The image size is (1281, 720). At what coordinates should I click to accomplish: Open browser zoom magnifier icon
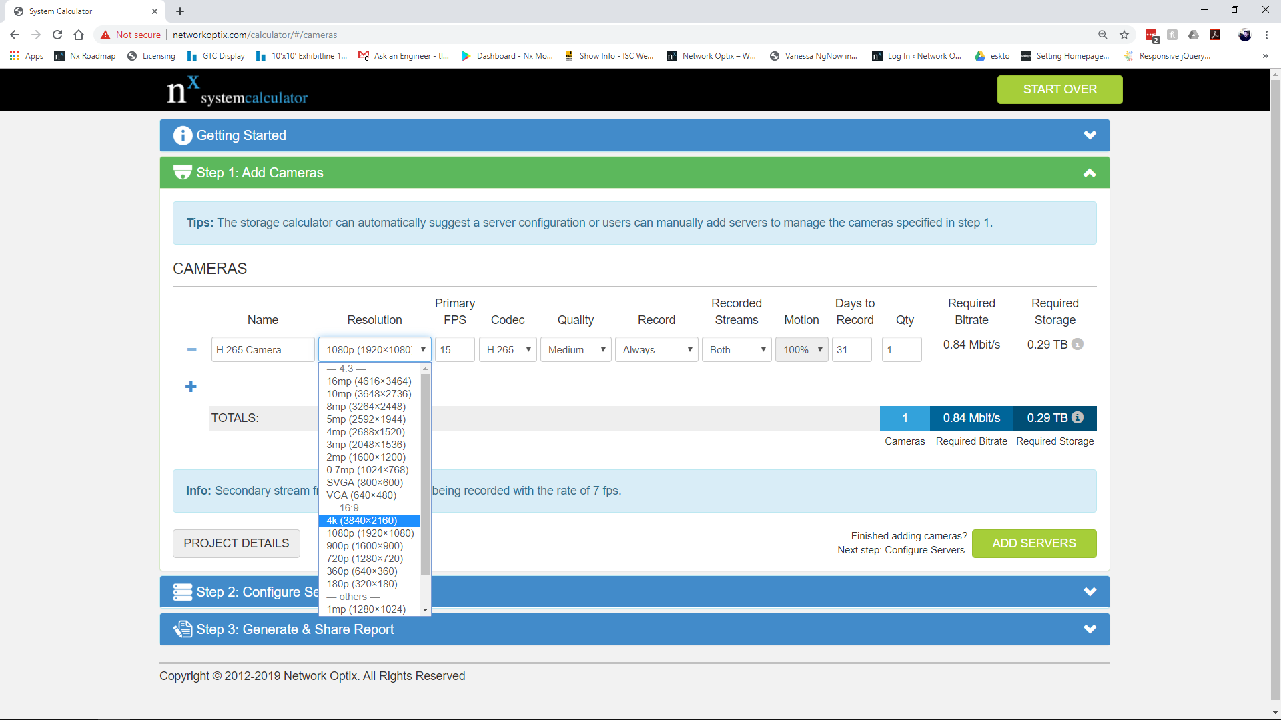click(1103, 35)
